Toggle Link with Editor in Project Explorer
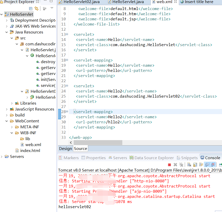This screenshot has height=212, width=222. (36, 9)
